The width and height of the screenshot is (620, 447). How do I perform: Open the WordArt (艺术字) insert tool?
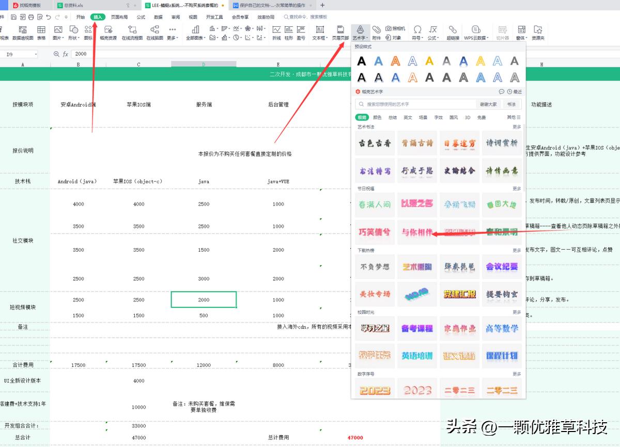coord(360,31)
